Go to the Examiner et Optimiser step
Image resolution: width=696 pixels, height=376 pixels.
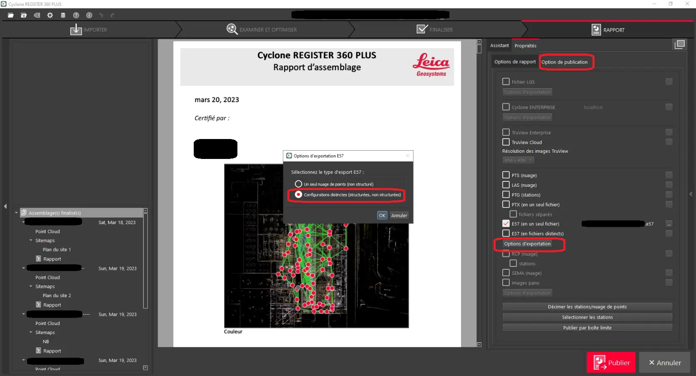coord(262,30)
